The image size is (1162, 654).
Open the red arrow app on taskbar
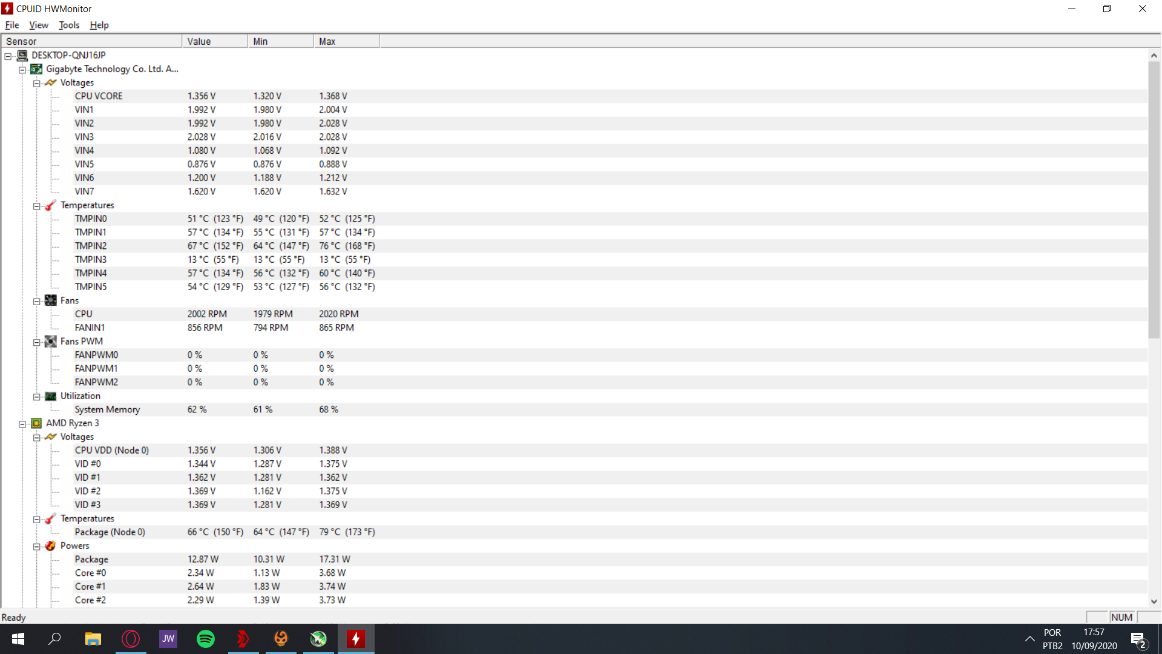(x=243, y=639)
